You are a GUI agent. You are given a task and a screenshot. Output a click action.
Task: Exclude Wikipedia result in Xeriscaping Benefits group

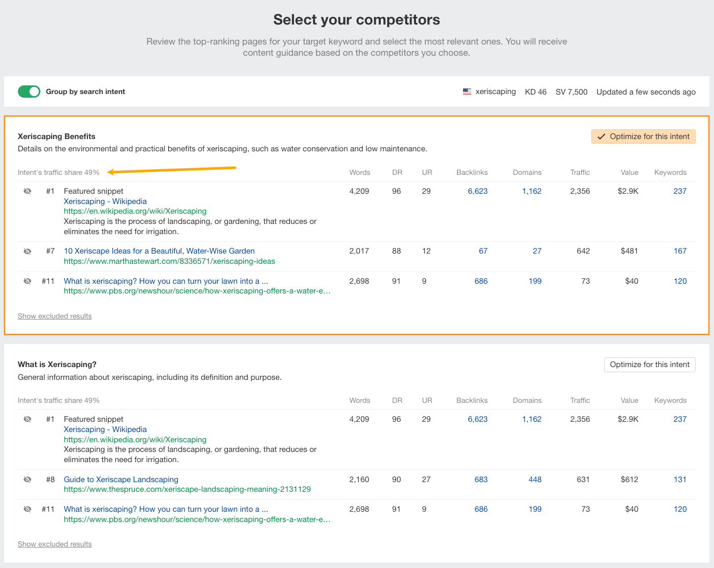point(28,191)
